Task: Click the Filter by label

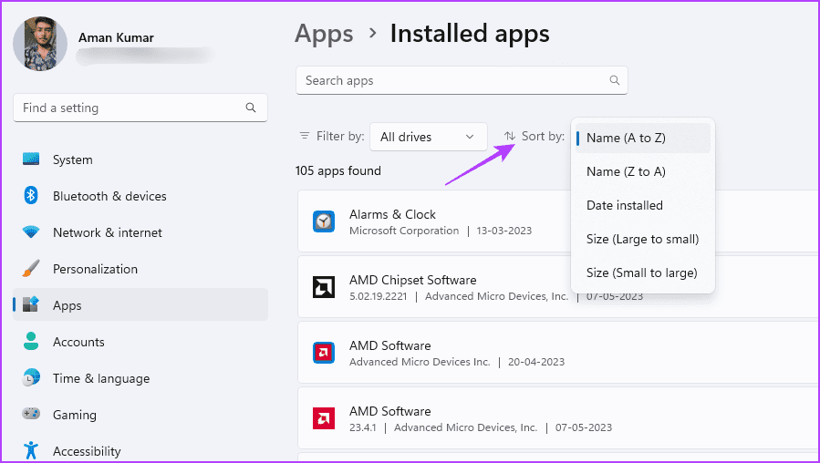Action: pyautogui.click(x=340, y=137)
